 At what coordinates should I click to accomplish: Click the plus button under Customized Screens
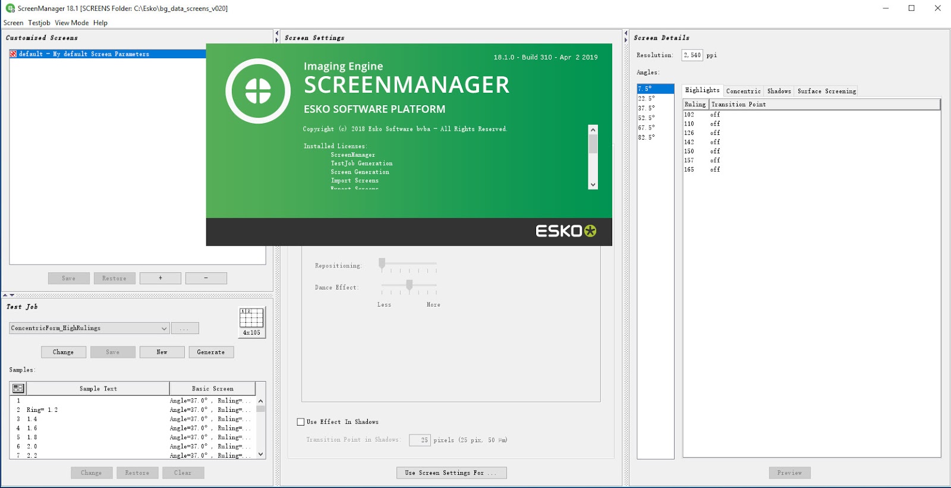pos(160,278)
